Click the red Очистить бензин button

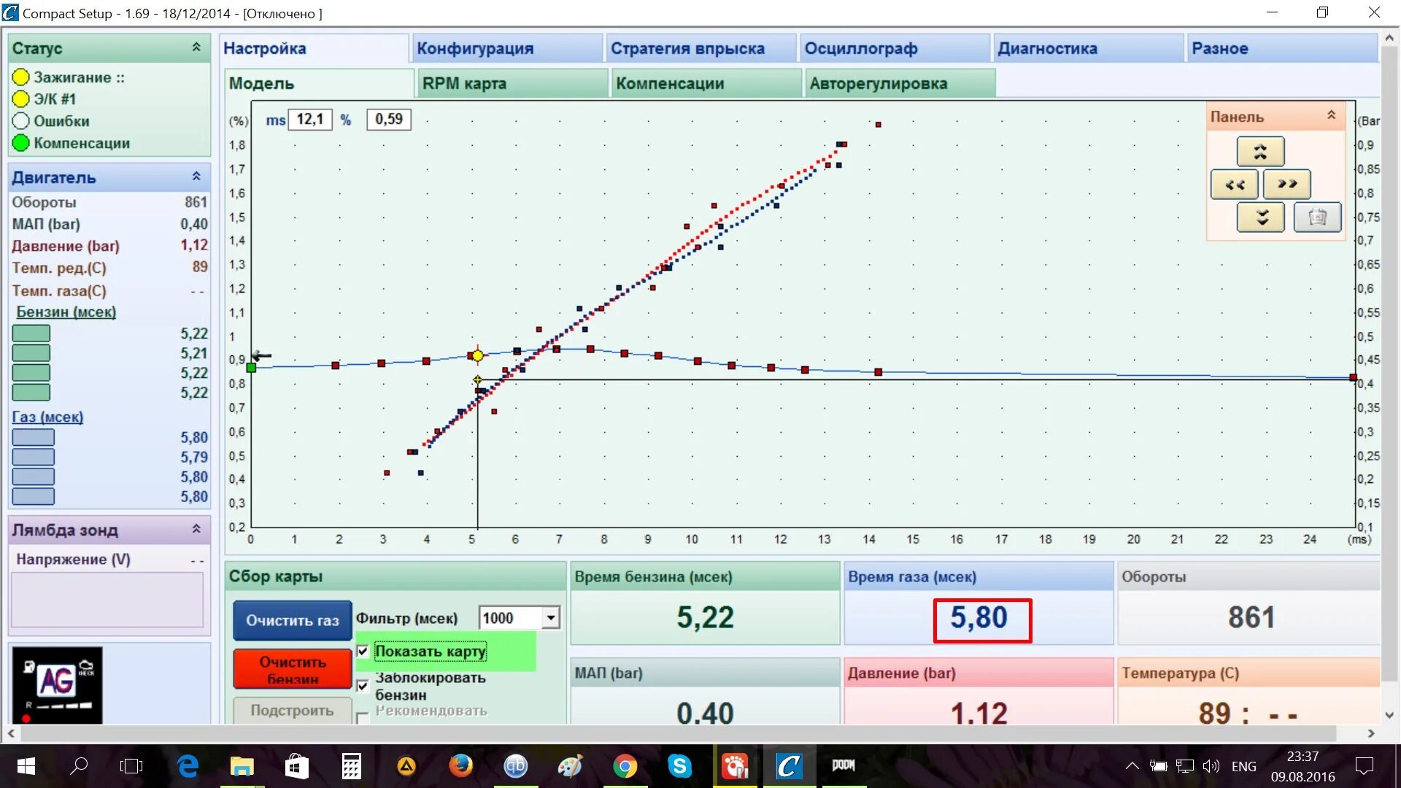292,668
